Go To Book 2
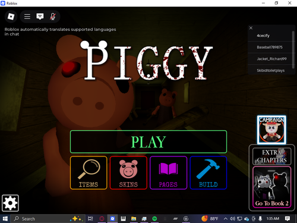The image size is (297, 223). coord(272,187)
